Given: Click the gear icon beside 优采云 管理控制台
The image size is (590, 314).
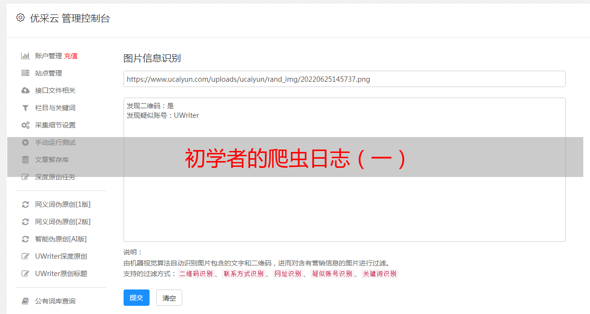Looking at the screenshot, I should [x=20, y=18].
